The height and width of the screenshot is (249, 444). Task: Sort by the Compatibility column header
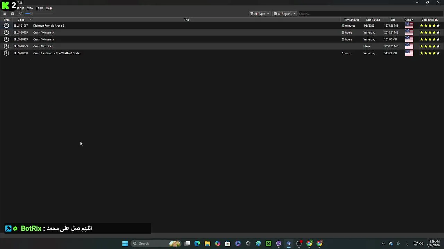(430, 20)
